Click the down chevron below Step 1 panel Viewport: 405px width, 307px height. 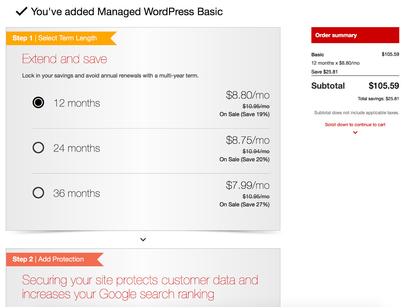(143, 239)
